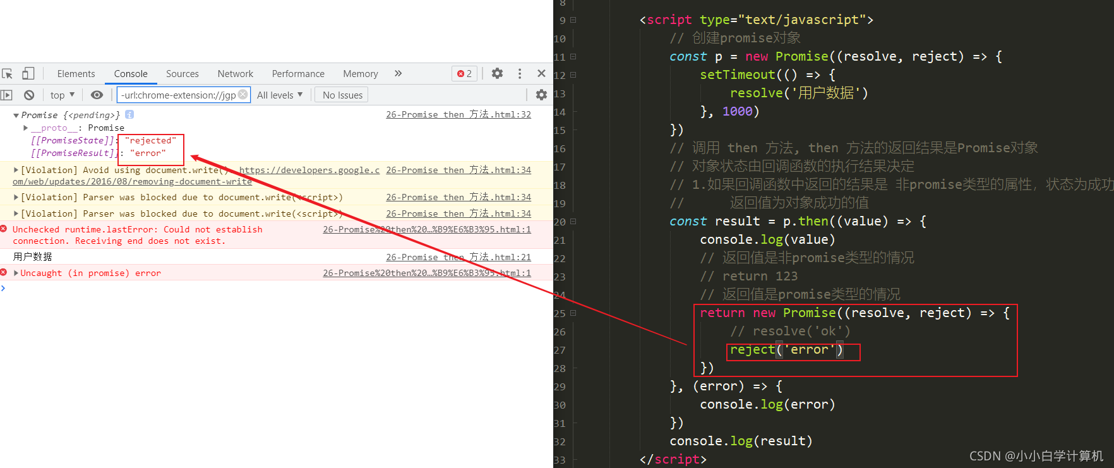Expand the first Parser was blocked violation
Screen dimensions: 1114x468
[x=16, y=197]
